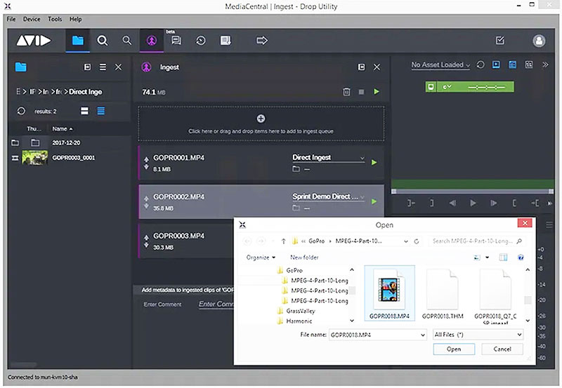Toggle the video player view in asset panel

(496, 65)
